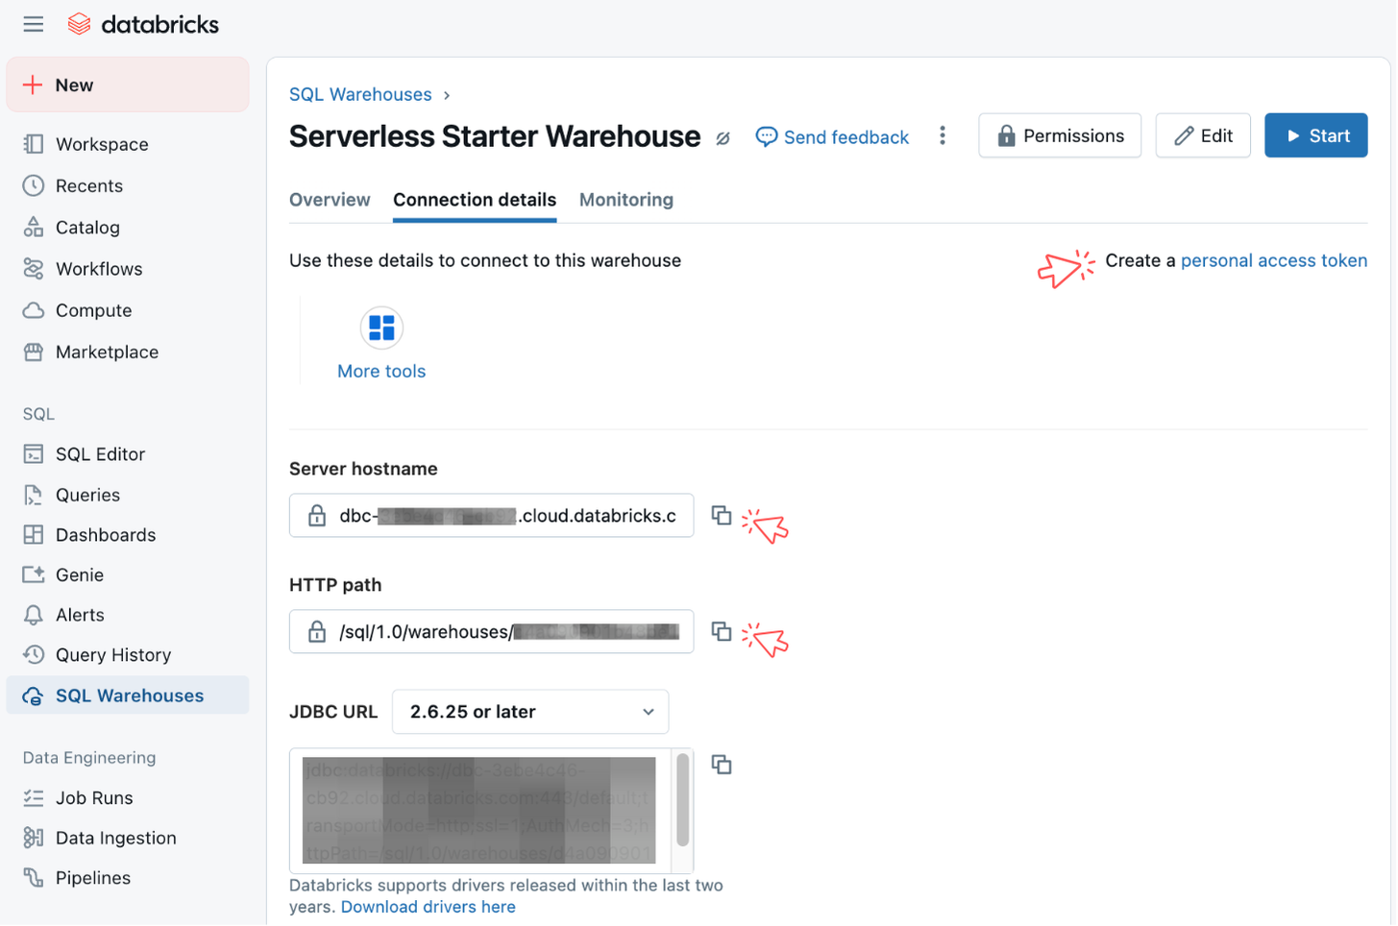This screenshot has height=926, width=1398.
Task: Go to Dashboards label in sidebar
Action: [106, 535]
